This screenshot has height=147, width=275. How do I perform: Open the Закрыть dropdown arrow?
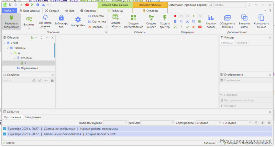pos(106,27)
